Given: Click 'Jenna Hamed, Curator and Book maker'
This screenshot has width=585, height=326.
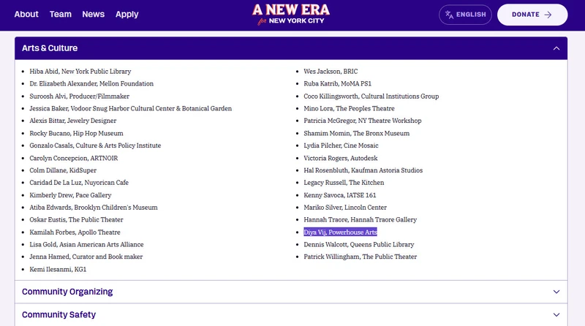Looking at the screenshot, I should 86,257.
